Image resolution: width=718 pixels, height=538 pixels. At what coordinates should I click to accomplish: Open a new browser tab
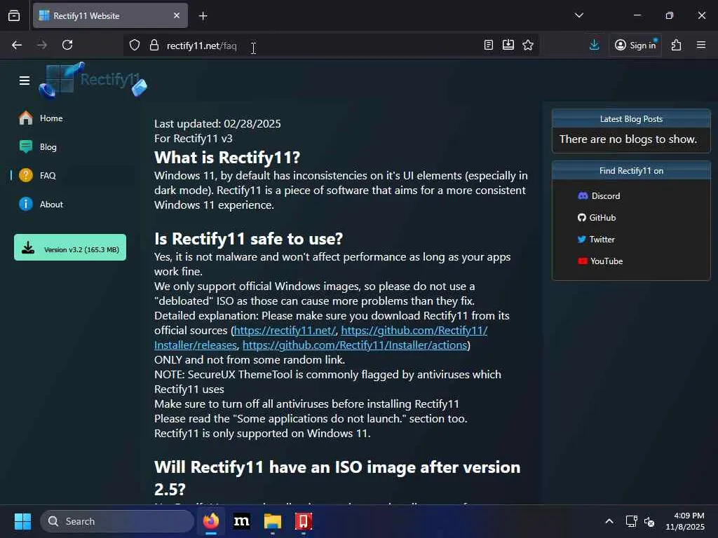(x=203, y=16)
